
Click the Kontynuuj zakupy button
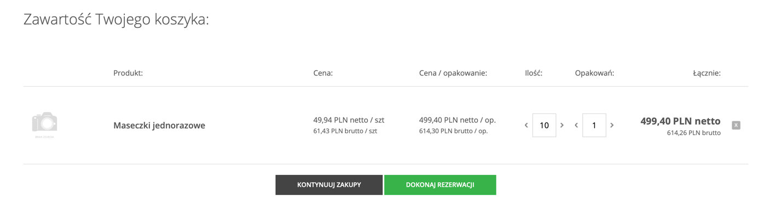coord(329,185)
